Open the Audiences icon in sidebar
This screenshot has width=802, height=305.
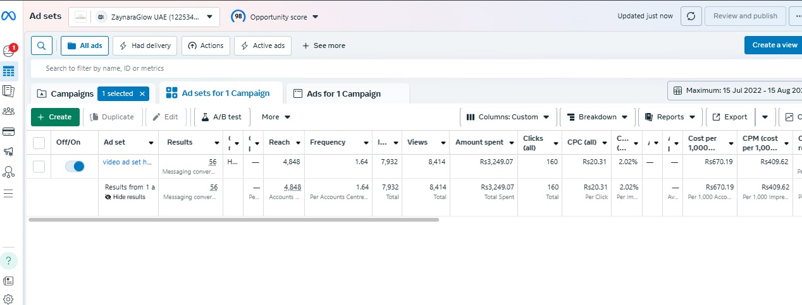[x=9, y=112]
